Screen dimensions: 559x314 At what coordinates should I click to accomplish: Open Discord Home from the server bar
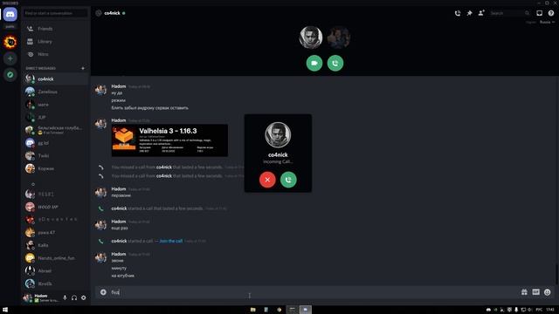(10, 15)
